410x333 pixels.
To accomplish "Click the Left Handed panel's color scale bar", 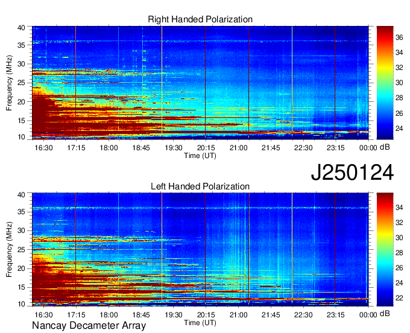I will (385, 249).
